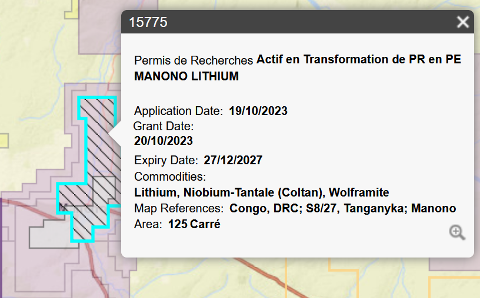The width and height of the screenshot is (480, 298).
Task: Click the purple strip on left map edge
Action: tap(1, 248)
